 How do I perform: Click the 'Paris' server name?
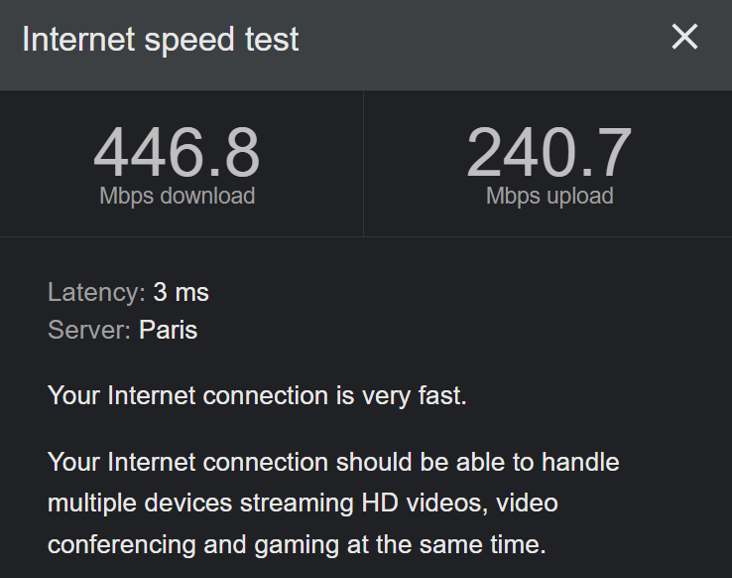169,330
